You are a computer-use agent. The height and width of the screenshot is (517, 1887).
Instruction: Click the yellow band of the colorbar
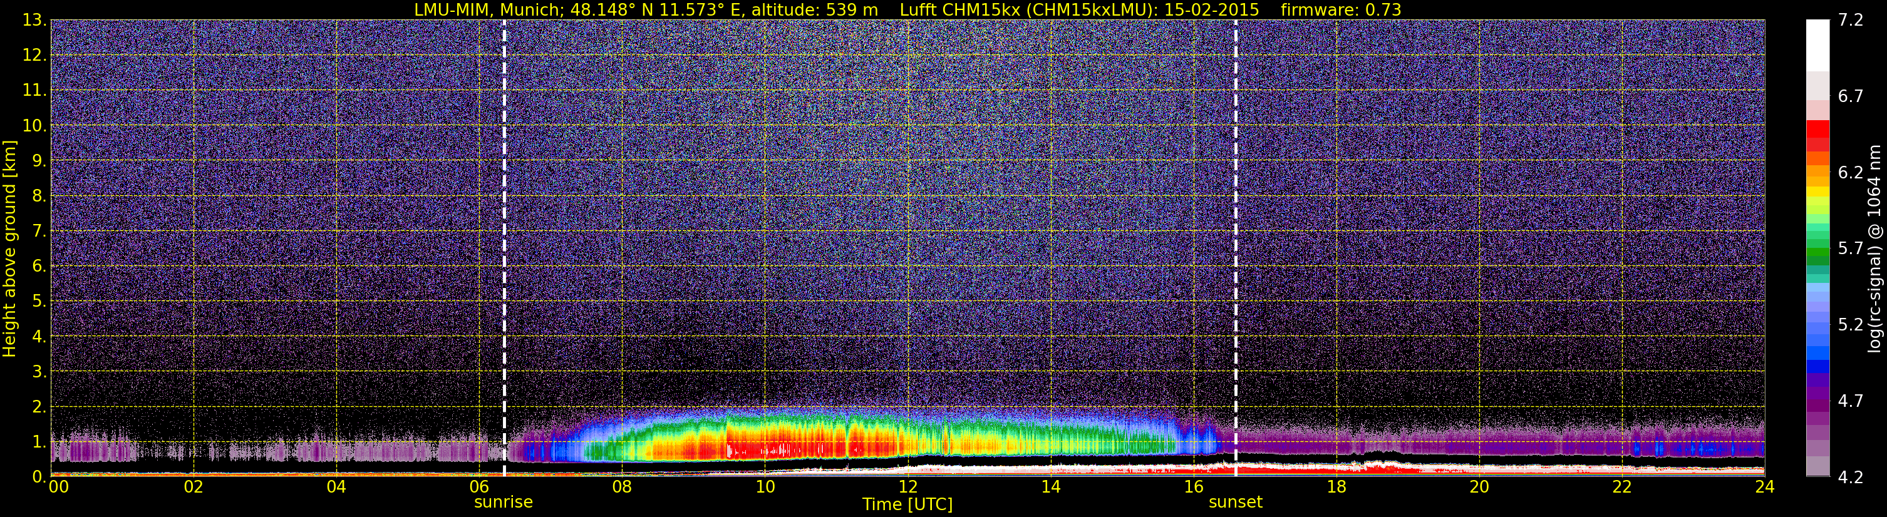1817,193
